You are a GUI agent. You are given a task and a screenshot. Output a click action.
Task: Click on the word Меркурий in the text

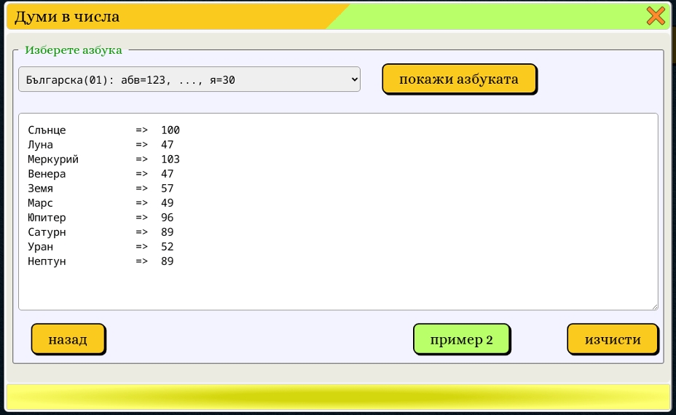53,159
